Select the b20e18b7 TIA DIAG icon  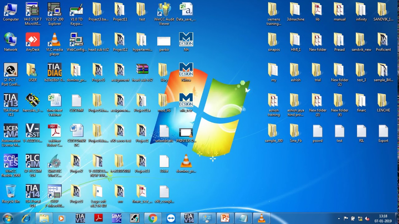[x=55, y=72]
